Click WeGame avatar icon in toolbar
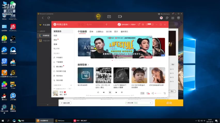Screen dimensions: 220x123 point(161,18)
